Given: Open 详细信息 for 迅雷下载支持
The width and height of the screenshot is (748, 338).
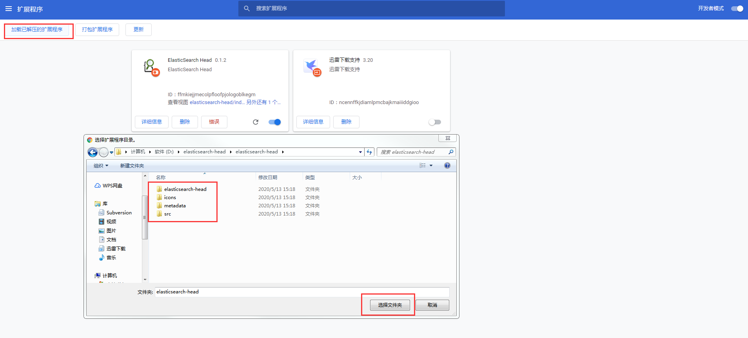Looking at the screenshot, I should coord(313,122).
